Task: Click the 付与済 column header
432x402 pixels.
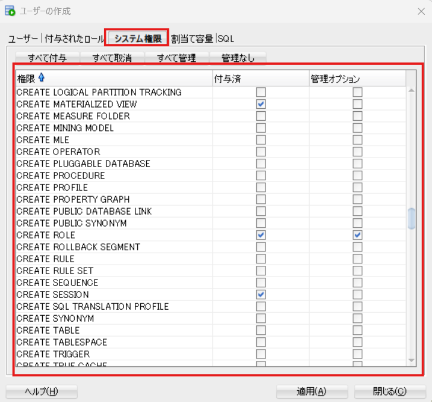Action: (261, 79)
